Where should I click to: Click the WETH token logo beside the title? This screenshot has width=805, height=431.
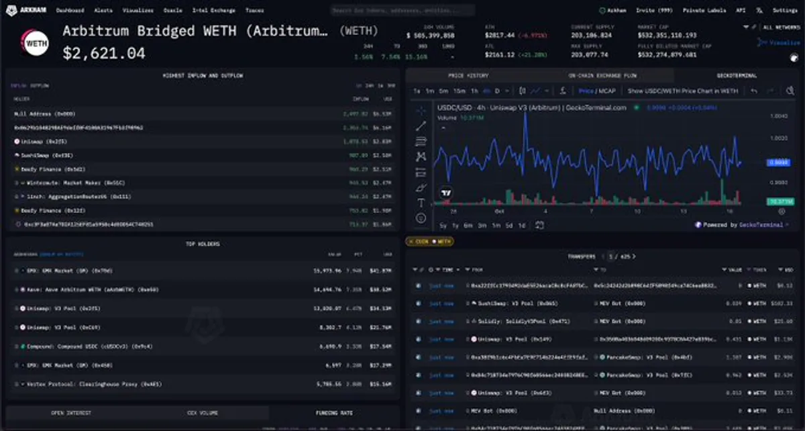(x=35, y=42)
